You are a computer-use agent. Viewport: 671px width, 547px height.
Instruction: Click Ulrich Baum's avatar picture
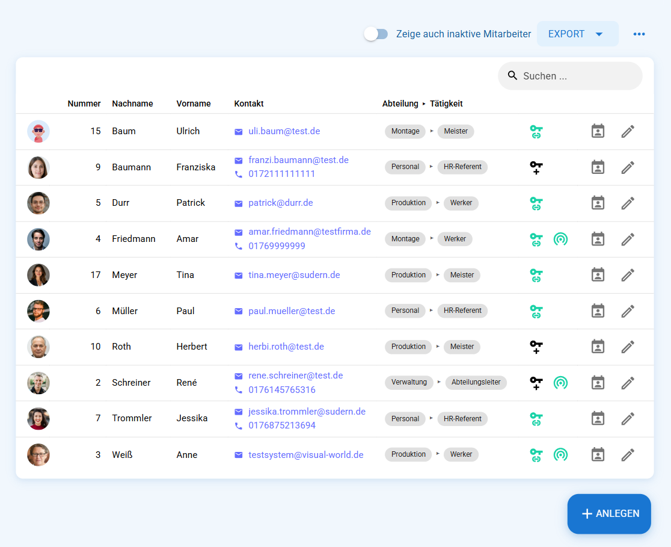[x=38, y=131]
